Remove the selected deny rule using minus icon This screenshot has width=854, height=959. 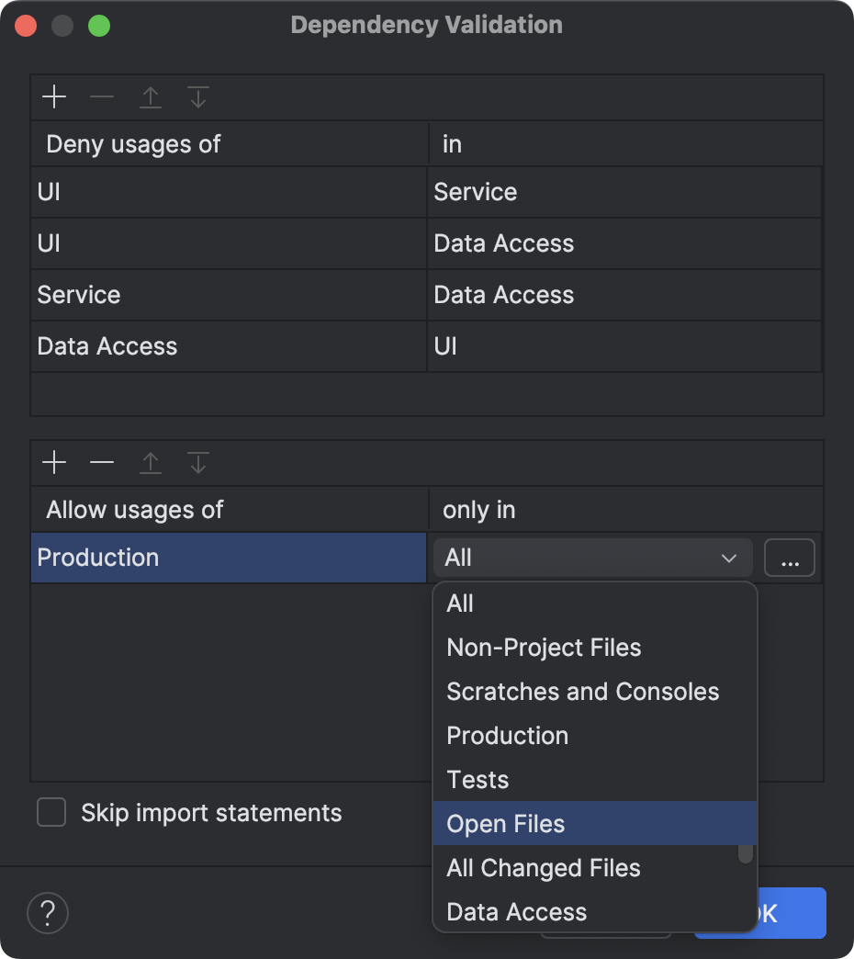coord(102,96)
